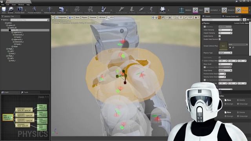Toggle rotation angle snapping icon
Image resolution: width=251 pixels, height=141 pixels.
click(177, 17)
